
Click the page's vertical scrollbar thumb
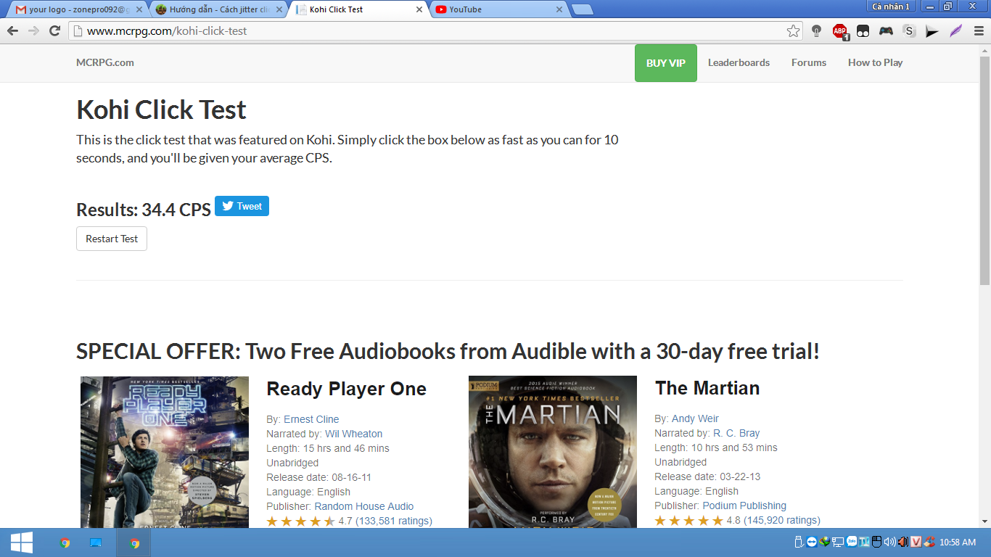[984, 170]
